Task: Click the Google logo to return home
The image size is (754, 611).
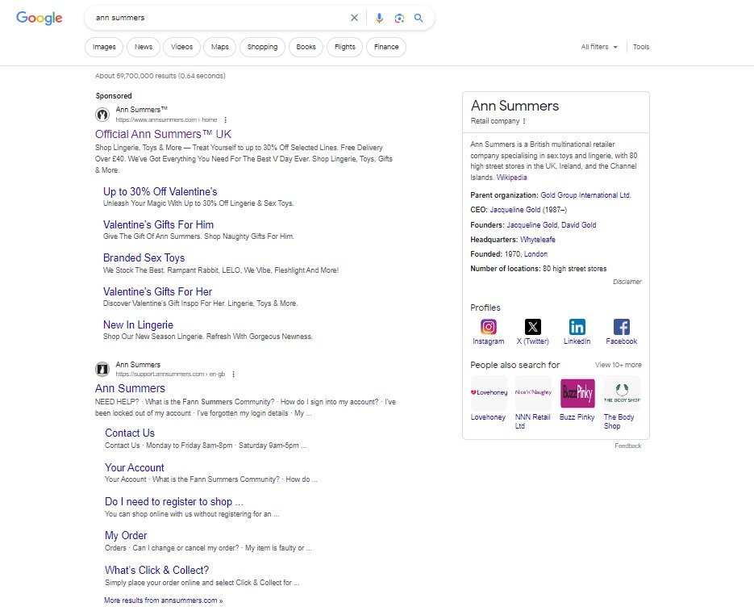Action: point(39,18)
